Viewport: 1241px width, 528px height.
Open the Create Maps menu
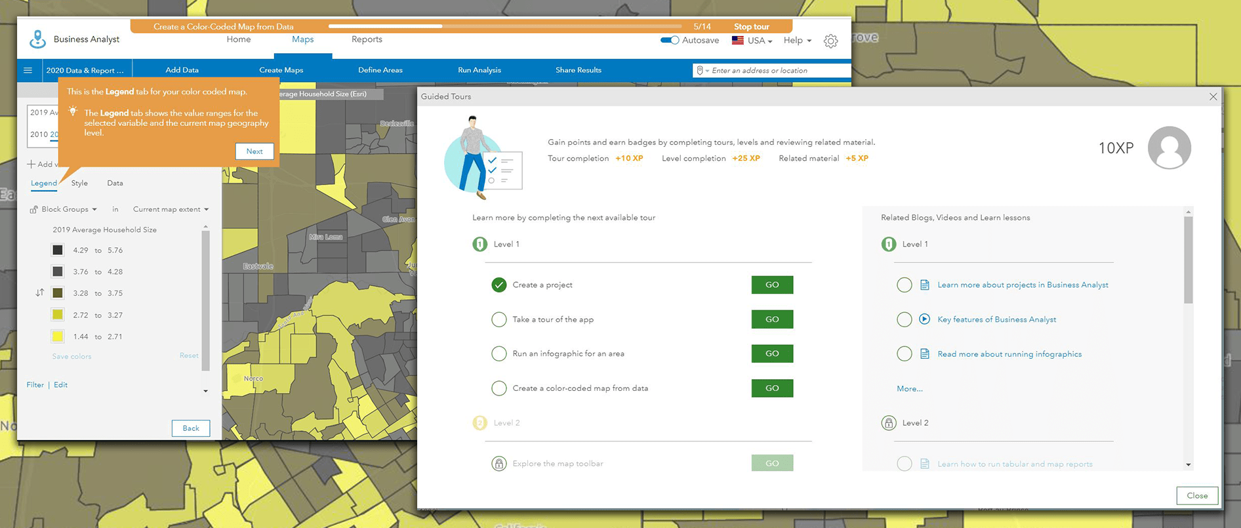pyautogui.click(x=281, y=70)
